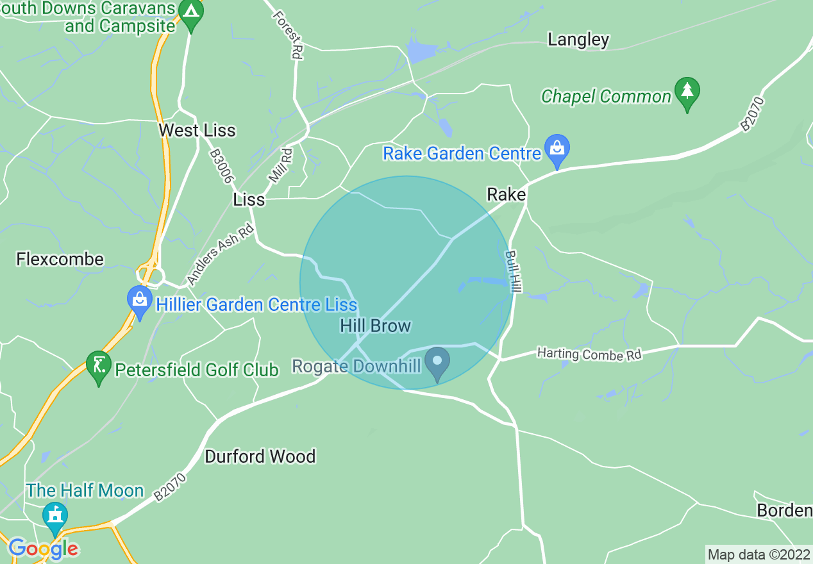Click the Liss town label
The image size is (813, 564).
(x=249, y=200)
